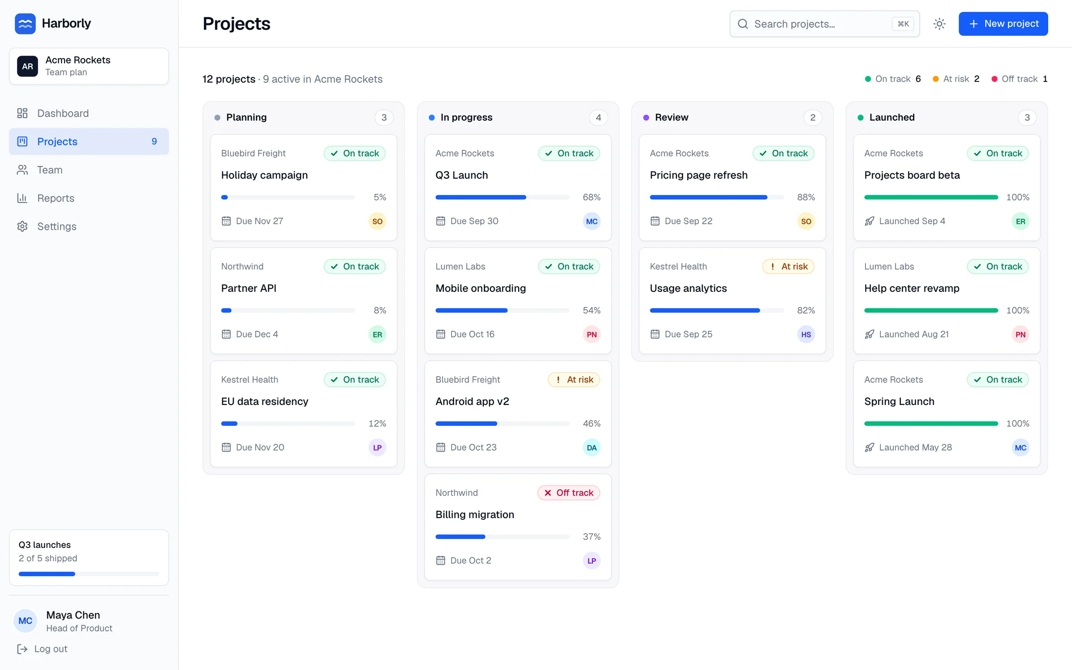Toggle the light/dark theme sun button
Image resolution: width=1072 pixels, height=670 pixels.
(x=939, y=24)
